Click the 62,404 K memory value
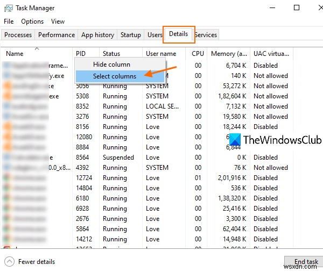Screen dimensions: 323x272 (x=235, y=229)
